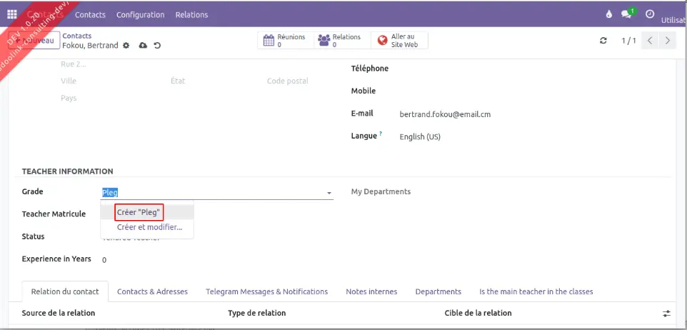The height and width of the screenshot is (330, 687).
Task: Open the Telegram Messages & Notifications tab
Action: pyautogui.click(x=266, y=291)
